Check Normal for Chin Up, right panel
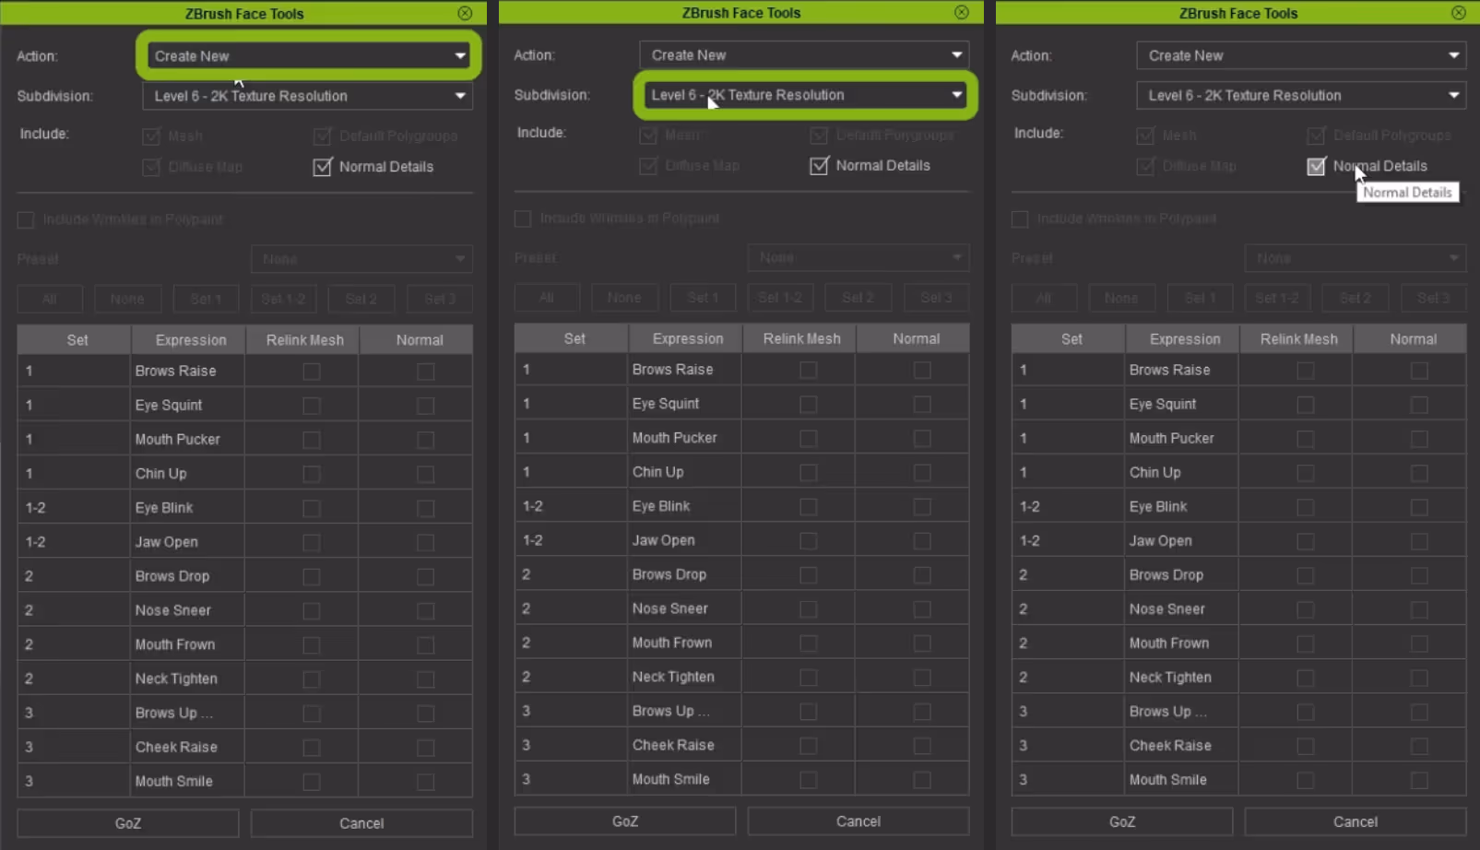The width and height of the screenshot is (1480, 850). [1419, 473]
